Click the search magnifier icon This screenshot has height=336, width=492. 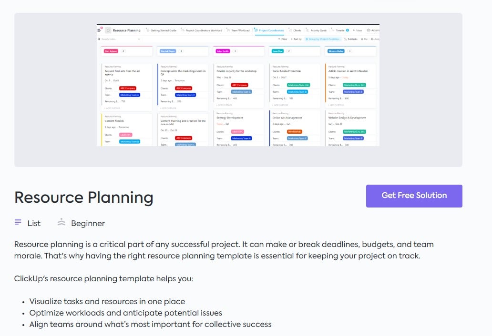pyautogui.click(x=99, y=39)
